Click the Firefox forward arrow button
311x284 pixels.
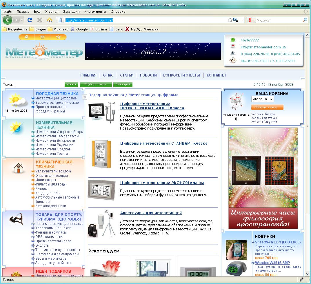coord(17,20)
